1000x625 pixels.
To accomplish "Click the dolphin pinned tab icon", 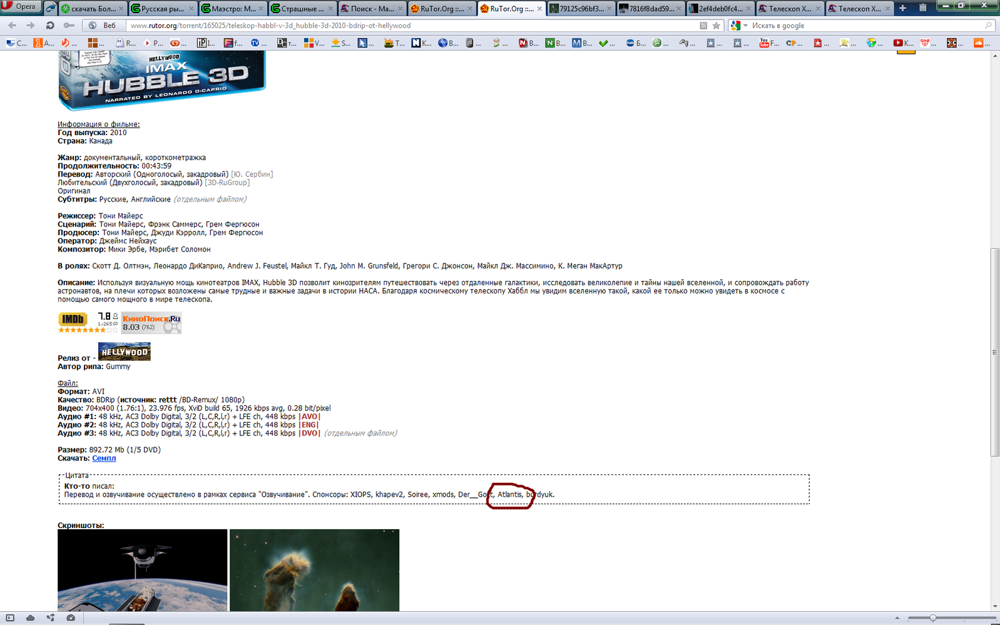I will pos(51,8).
